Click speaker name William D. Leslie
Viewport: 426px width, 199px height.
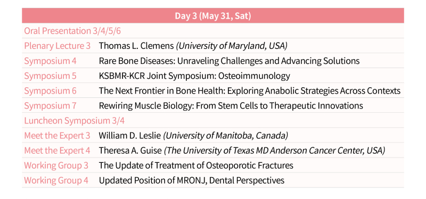click(130, 136)
